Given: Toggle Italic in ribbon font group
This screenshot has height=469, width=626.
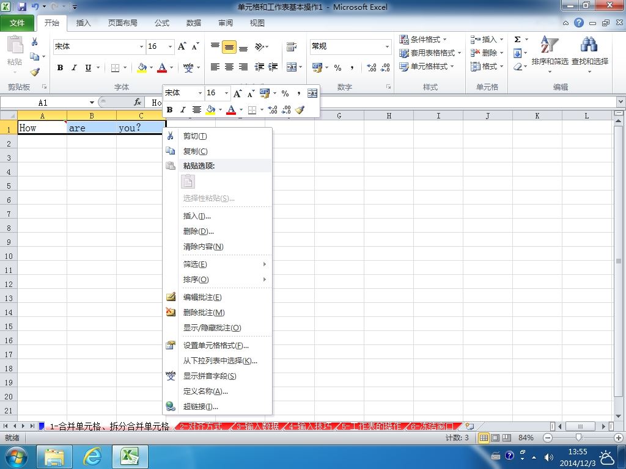Looking at the screenshot, I should click(x=74, y=68).
